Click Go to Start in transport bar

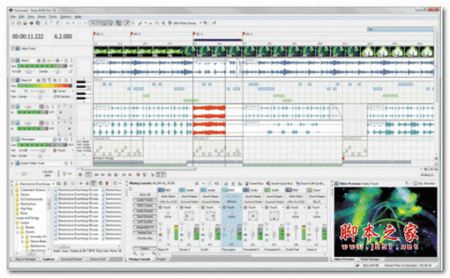pos(124,174)
